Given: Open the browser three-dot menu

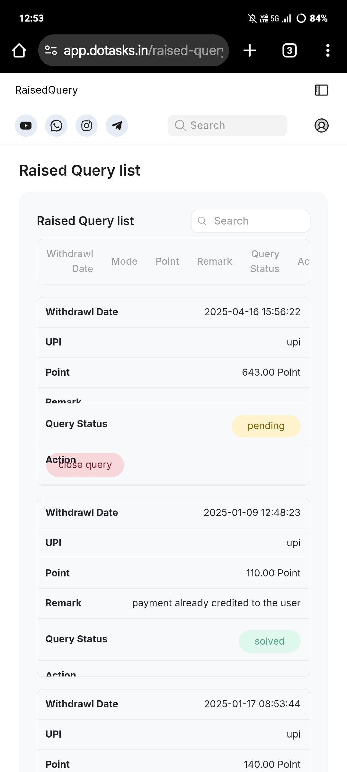Looking at the screenshot, I should tap(328, 51).
